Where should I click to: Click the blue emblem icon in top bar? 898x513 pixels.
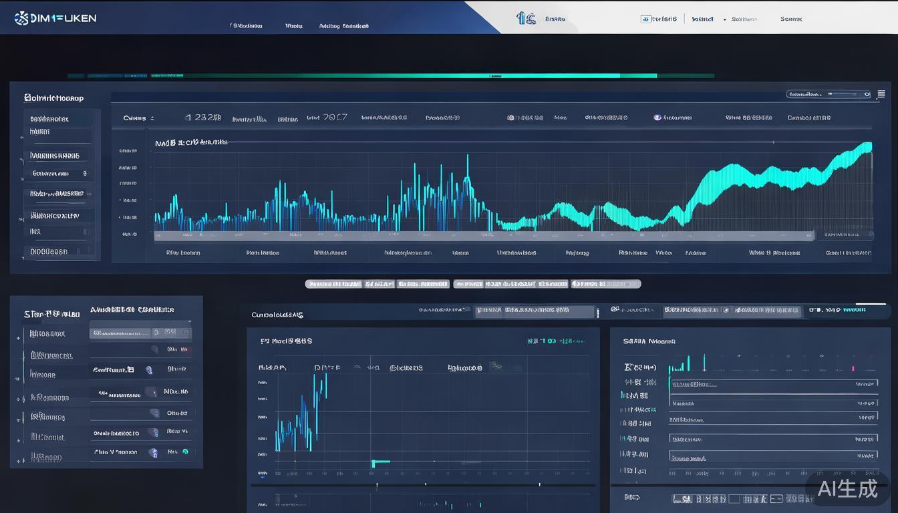(525, 18)
